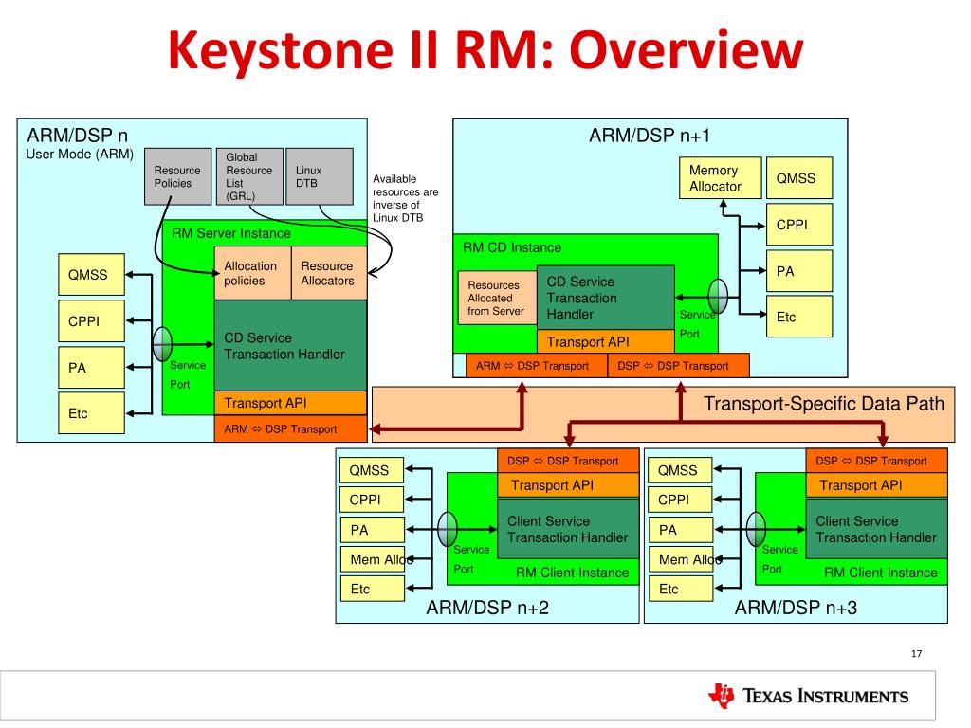
Task: Click the 'RM CD Instance' label
Action: [x=512, y=247]
